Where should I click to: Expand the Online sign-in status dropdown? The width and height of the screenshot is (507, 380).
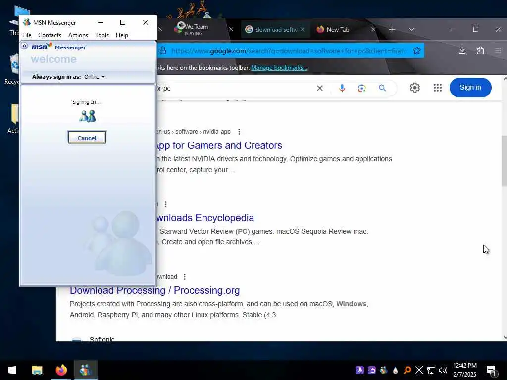95,77
